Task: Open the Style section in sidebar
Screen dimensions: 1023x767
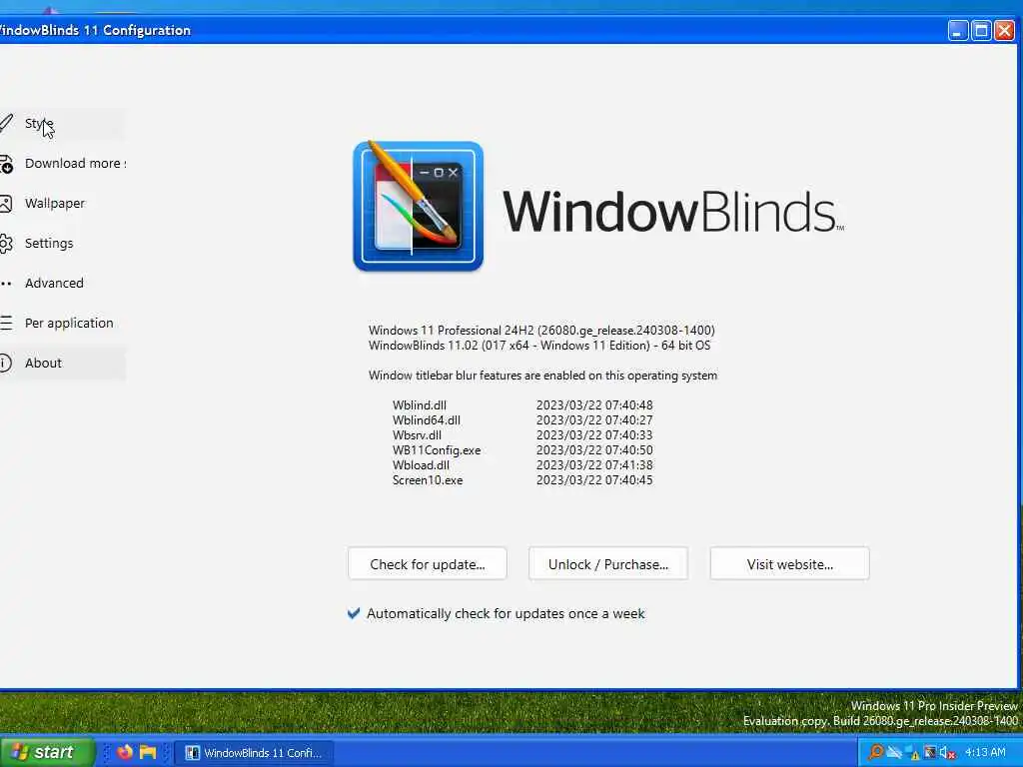Action: [x=62, y=123]
